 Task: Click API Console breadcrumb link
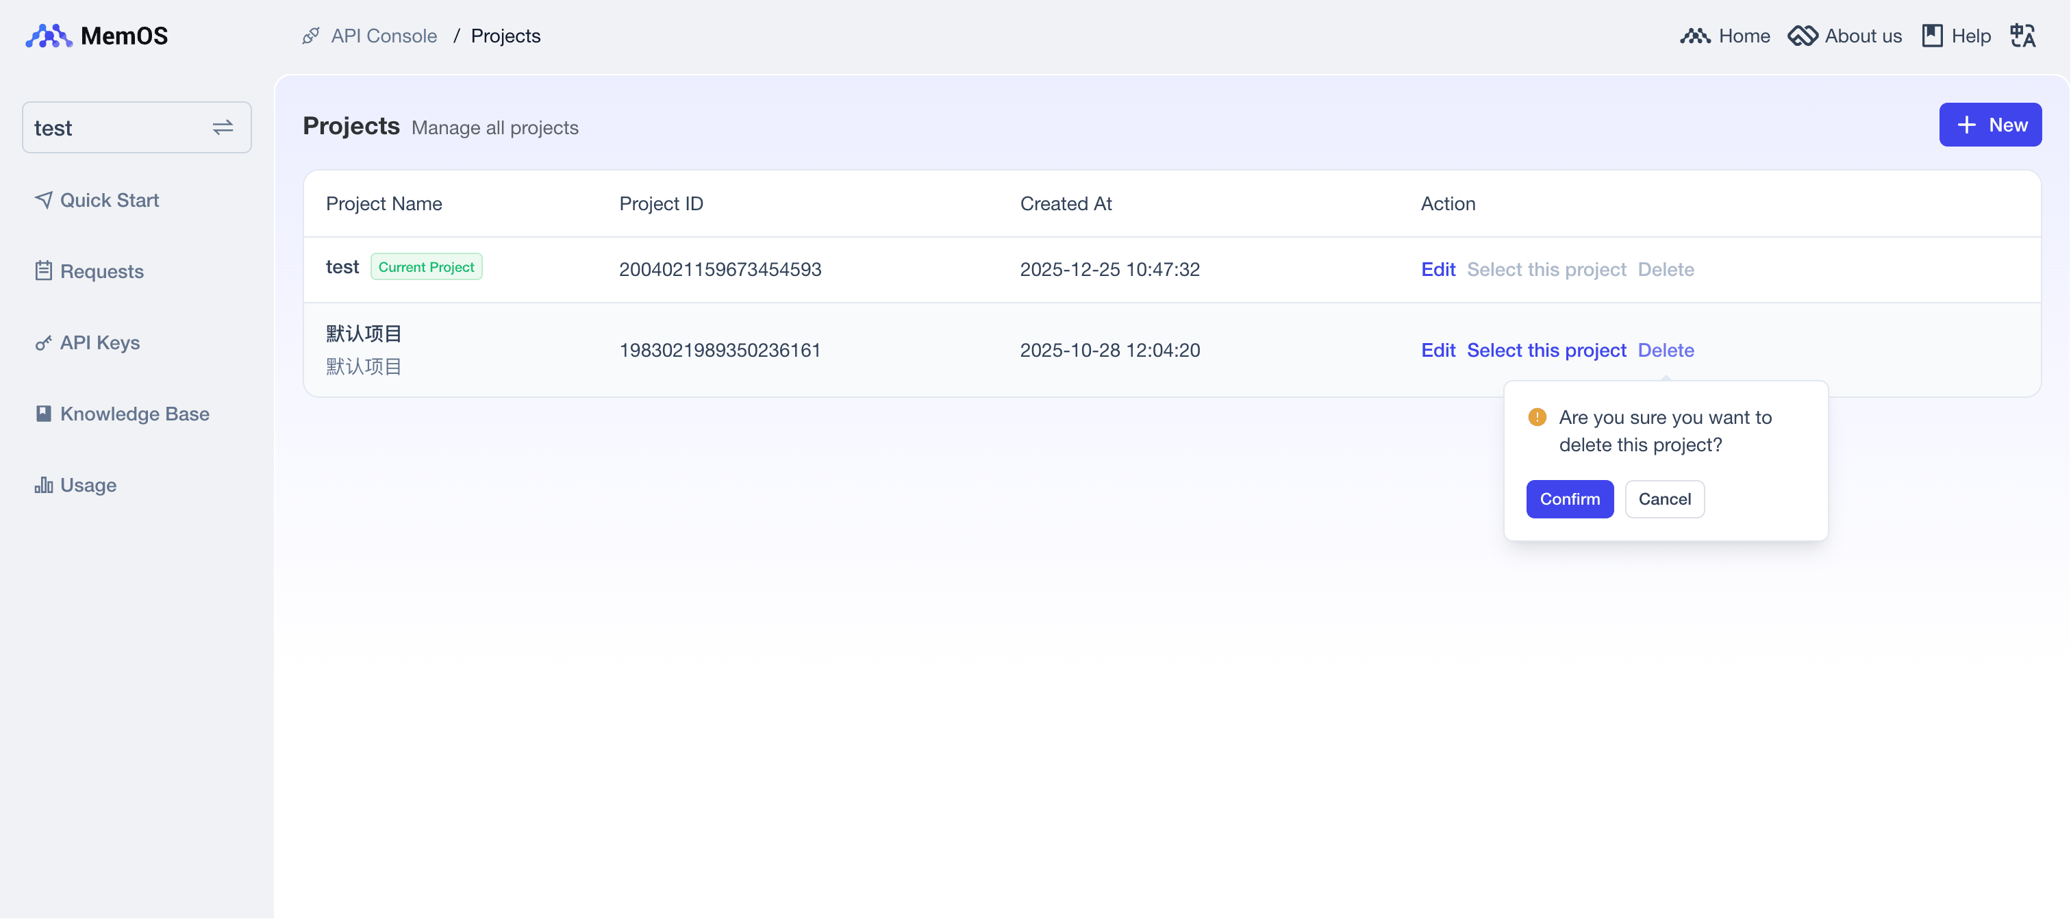384,36
